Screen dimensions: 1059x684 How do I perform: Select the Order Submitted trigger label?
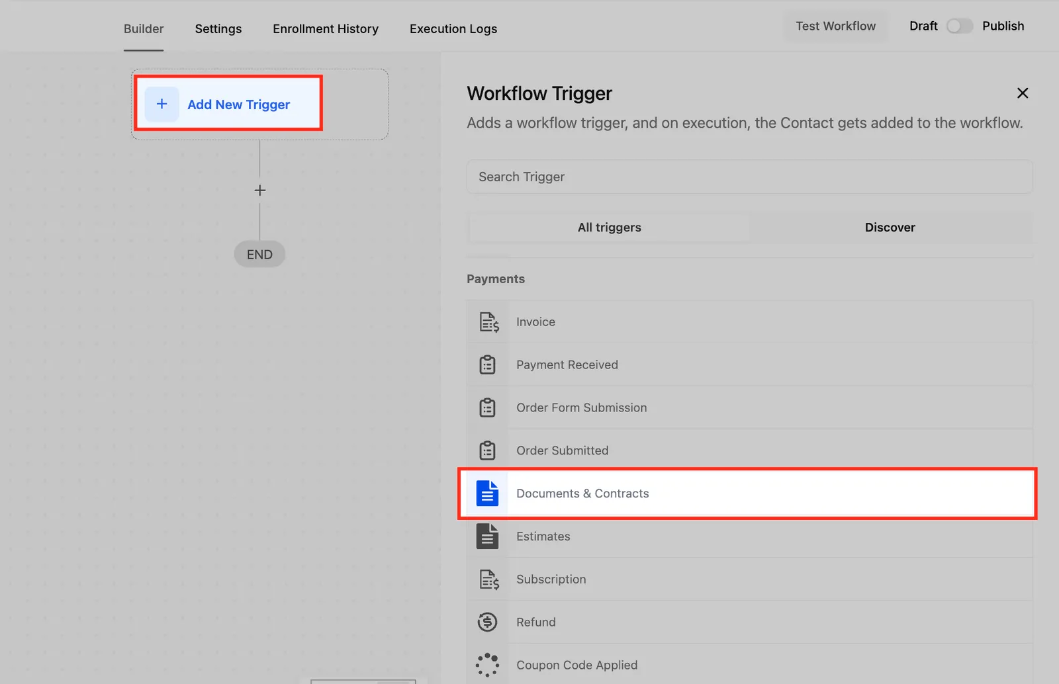coord(563,450)
